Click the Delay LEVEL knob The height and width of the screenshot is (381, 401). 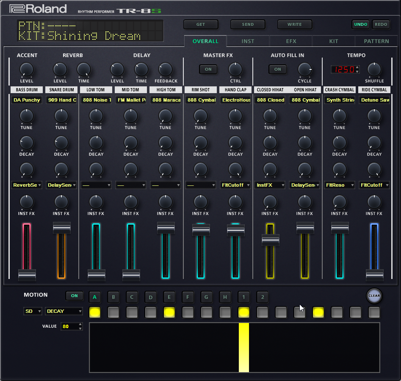coord(117,70)
